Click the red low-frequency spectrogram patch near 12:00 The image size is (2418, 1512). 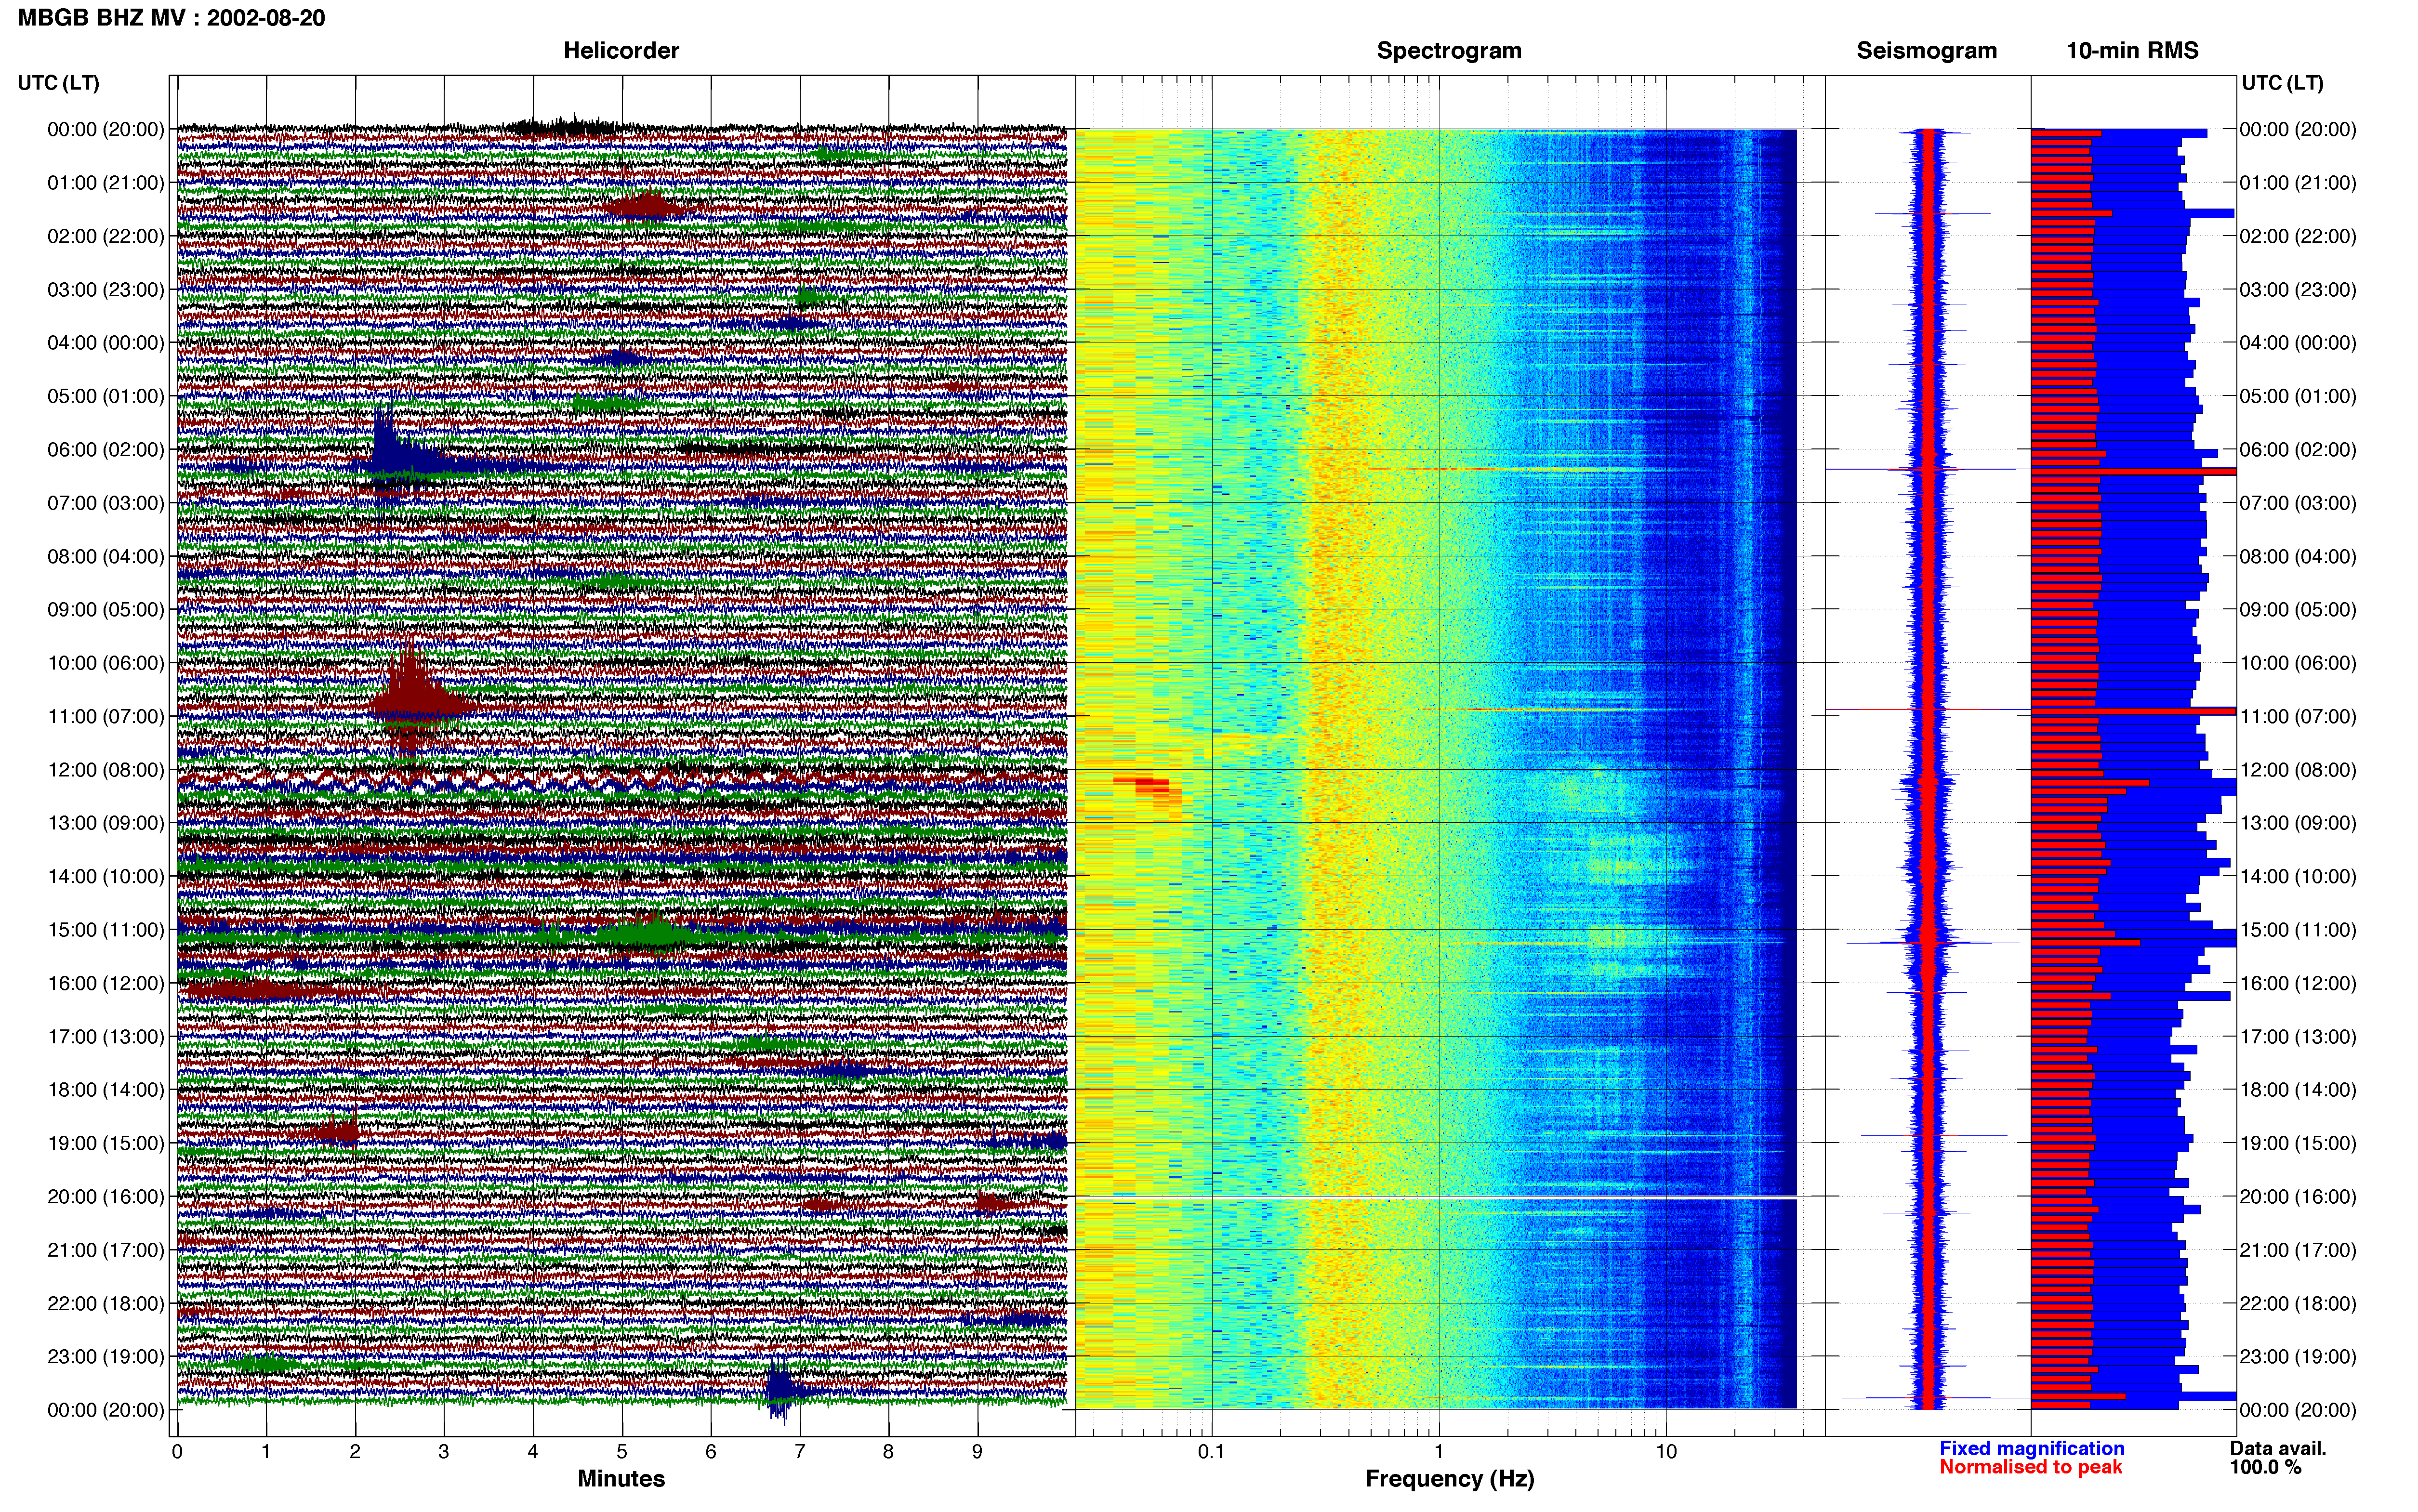point(1148,788)
